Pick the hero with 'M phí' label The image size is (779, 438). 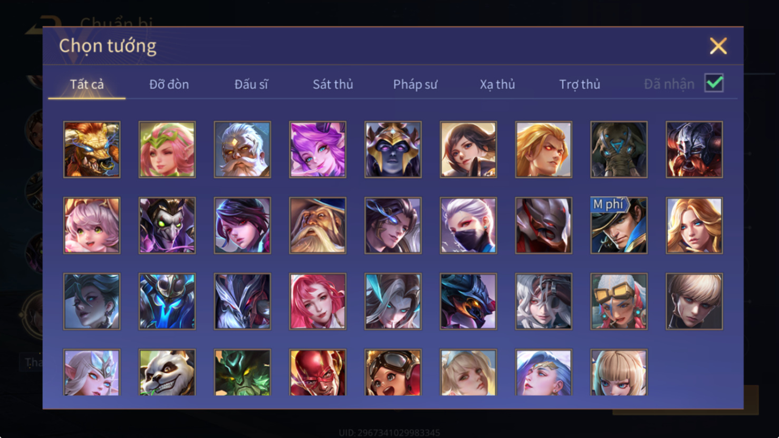619,226
